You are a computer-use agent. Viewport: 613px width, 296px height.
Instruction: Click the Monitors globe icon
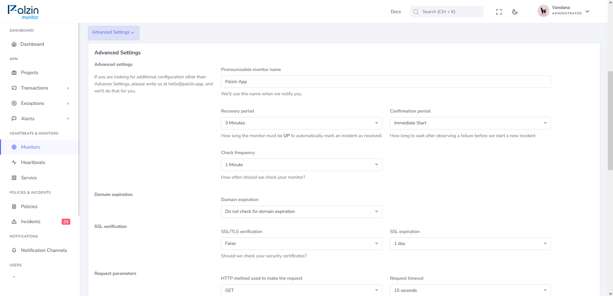coord(14,147)
